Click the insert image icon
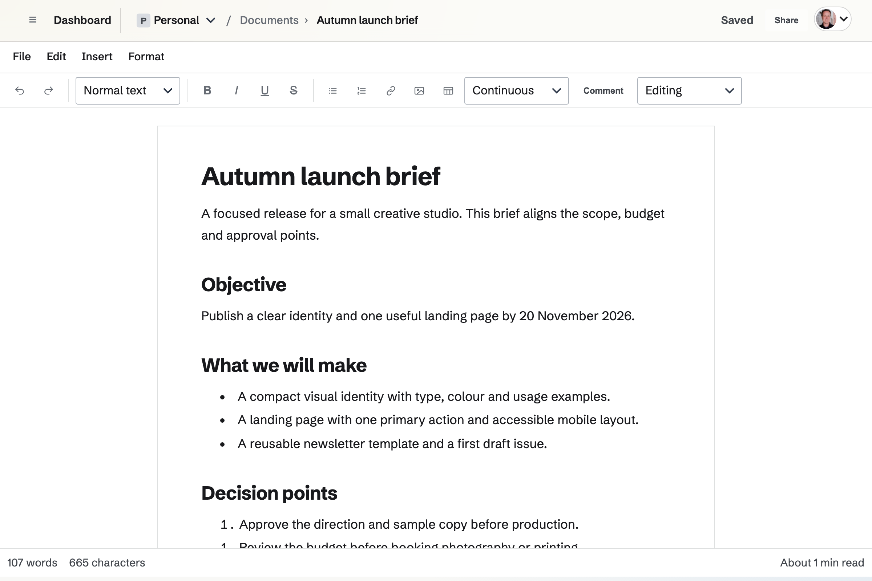The image size is (872, 581). coord(419,91)
